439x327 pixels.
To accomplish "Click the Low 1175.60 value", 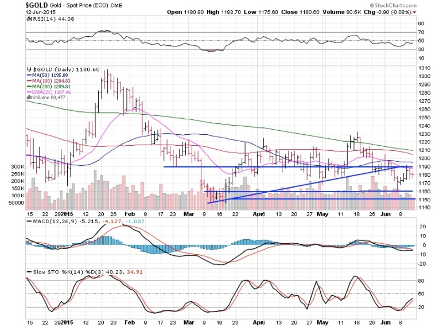I will click(x=261, y=12).
